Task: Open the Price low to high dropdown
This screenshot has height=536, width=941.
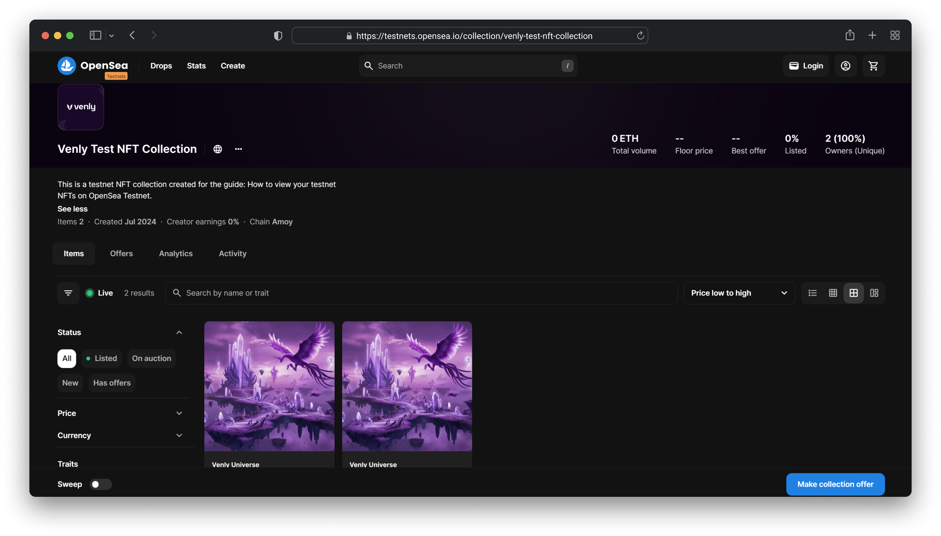Action: [739, 293]
